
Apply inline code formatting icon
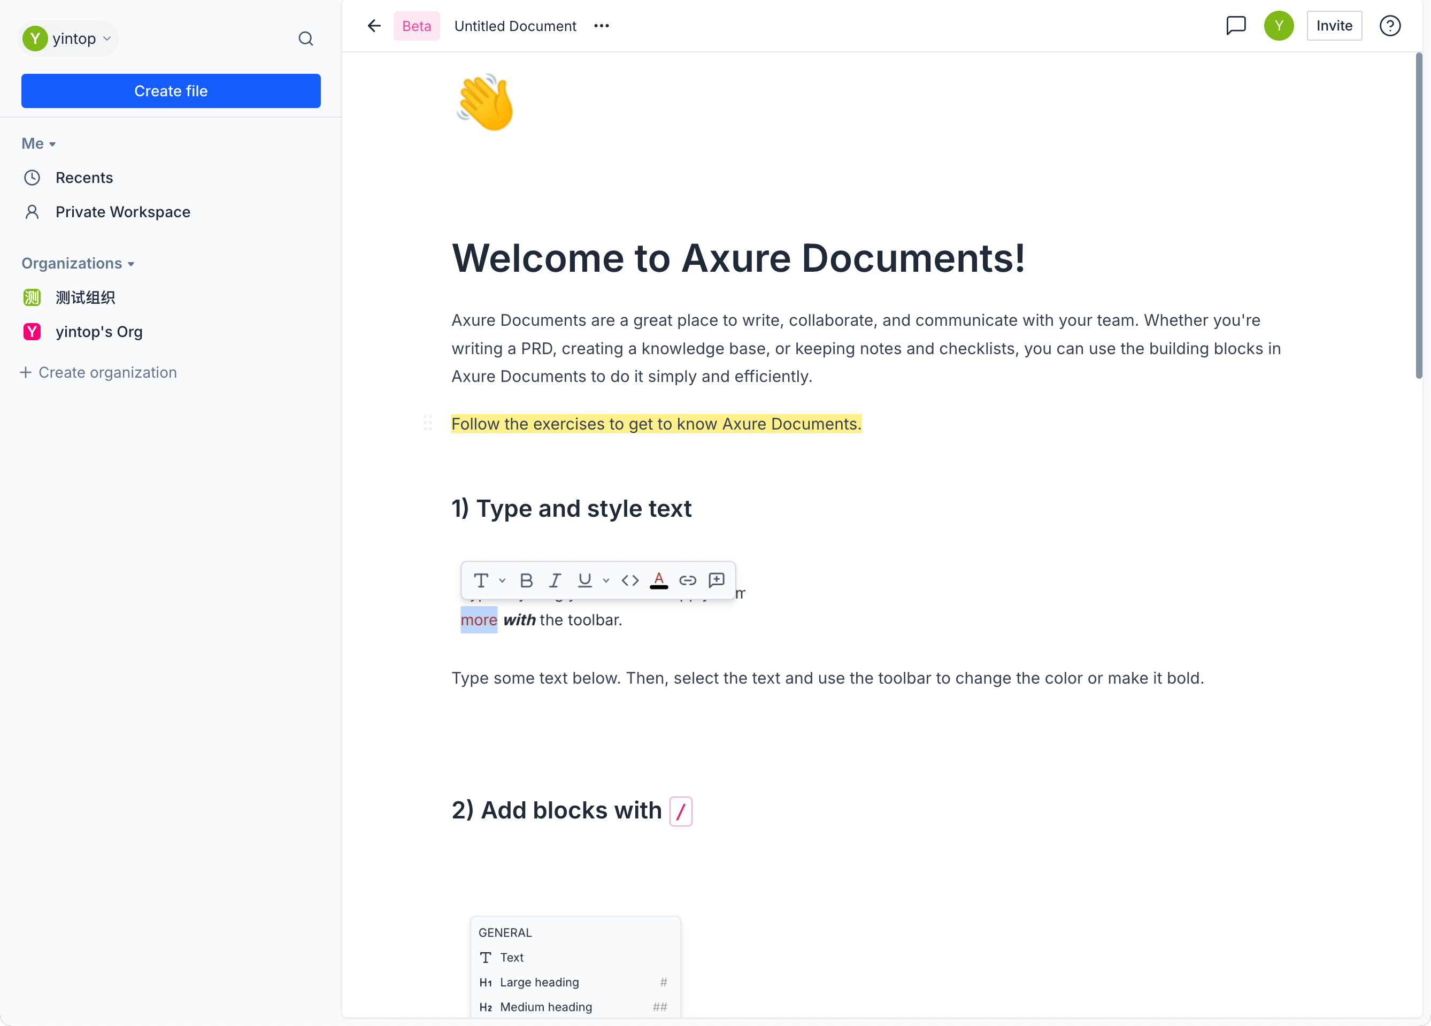[630, 580]
